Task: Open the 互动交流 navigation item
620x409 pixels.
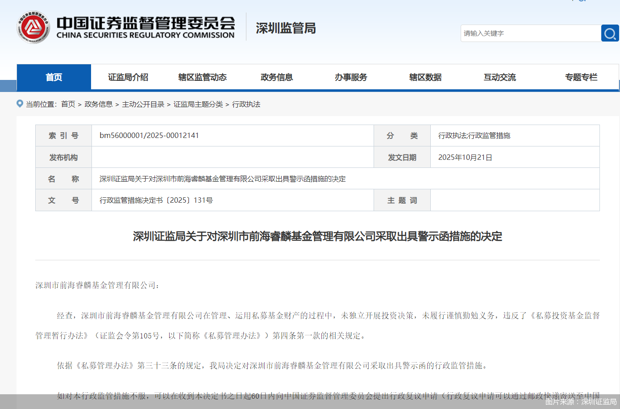Action: pyautogui.click(x=499, y=77)
